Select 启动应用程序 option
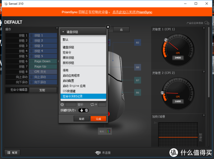 (83, 76)
